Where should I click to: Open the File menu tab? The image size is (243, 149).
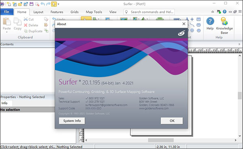pos(6,12)
